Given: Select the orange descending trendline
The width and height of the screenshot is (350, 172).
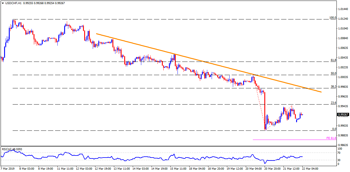Looking at the screenshot, I should coord(206,62).
